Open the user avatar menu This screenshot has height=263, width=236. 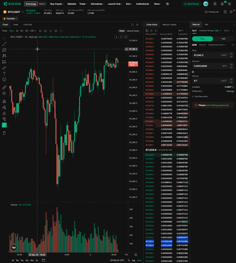(206, 4)
